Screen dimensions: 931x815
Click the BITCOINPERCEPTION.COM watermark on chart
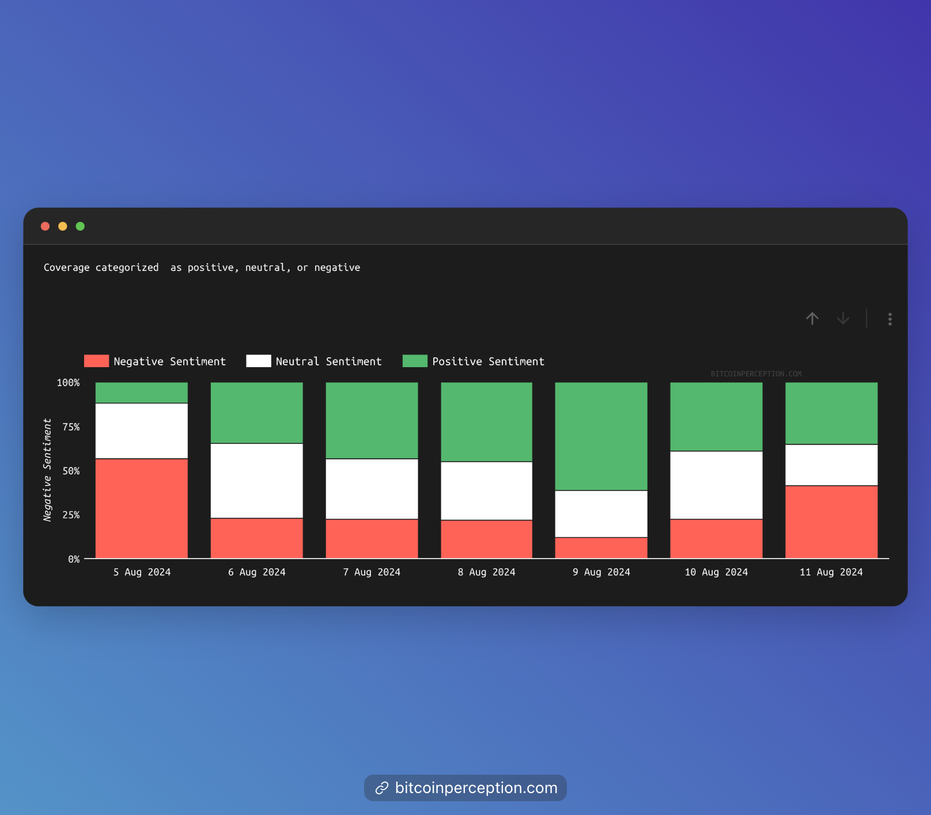click(x=756, y=374)
